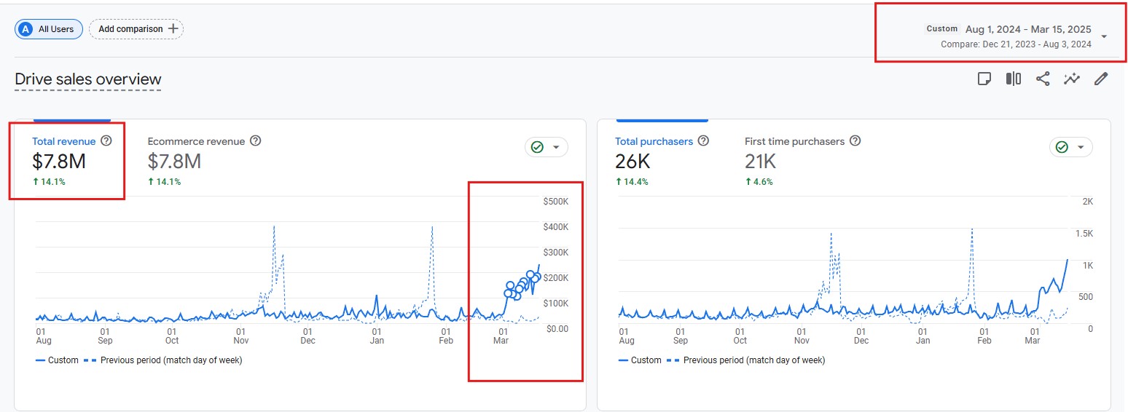The image size is (1128, 412).
Task: Open the Insights sparkline icon
Action: pos(1071,79)
